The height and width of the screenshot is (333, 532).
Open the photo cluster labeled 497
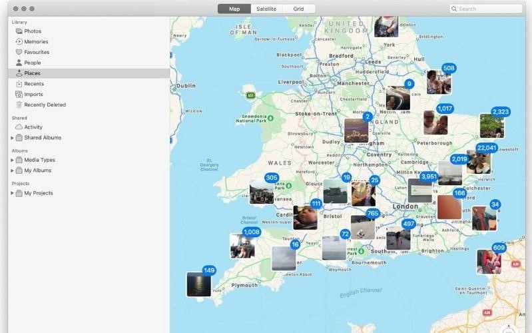(x=398, y=238)
